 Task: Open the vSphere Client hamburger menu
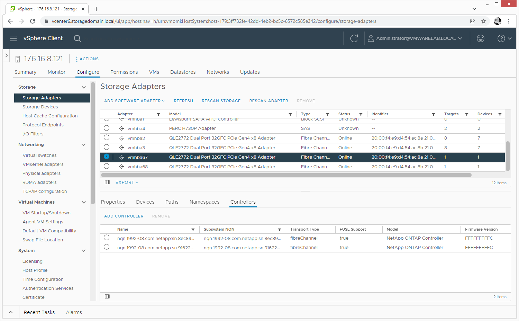click(x=13, y=38)
